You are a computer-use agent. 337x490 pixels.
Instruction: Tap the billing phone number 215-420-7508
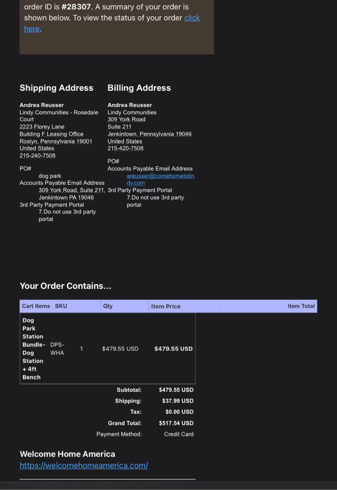125,148
